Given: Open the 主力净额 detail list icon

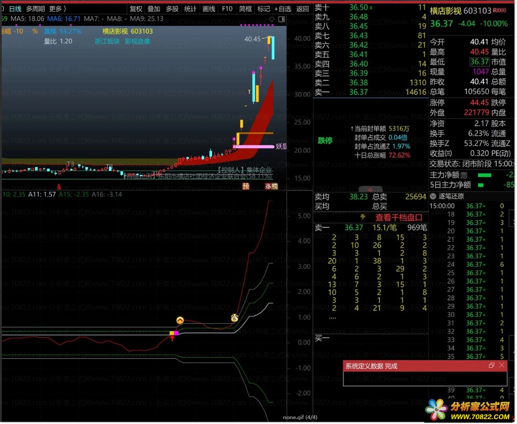Looking at the screenshot, I should tap(464, 175).
